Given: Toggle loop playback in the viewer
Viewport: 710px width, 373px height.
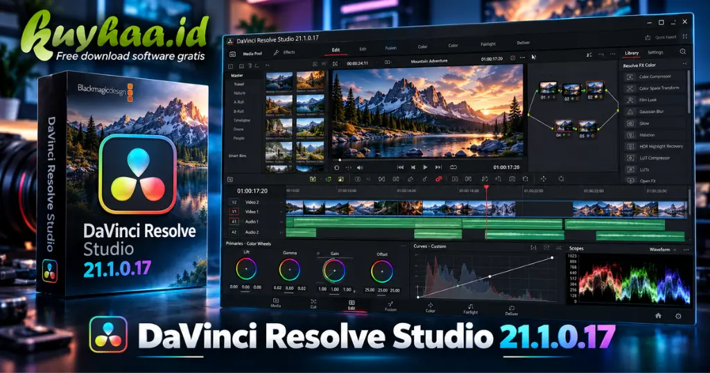Looking at the screenshot, I should click(x=453, y=168).
